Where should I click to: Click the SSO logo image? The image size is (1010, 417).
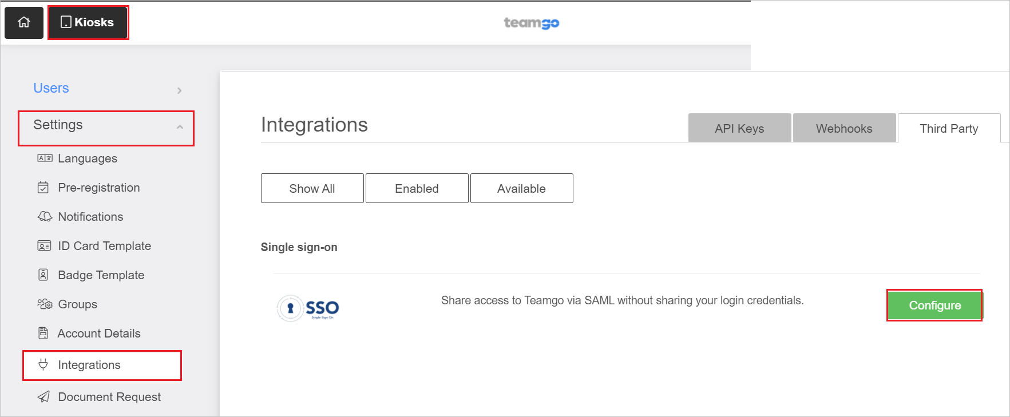click(x=308, y=308)
